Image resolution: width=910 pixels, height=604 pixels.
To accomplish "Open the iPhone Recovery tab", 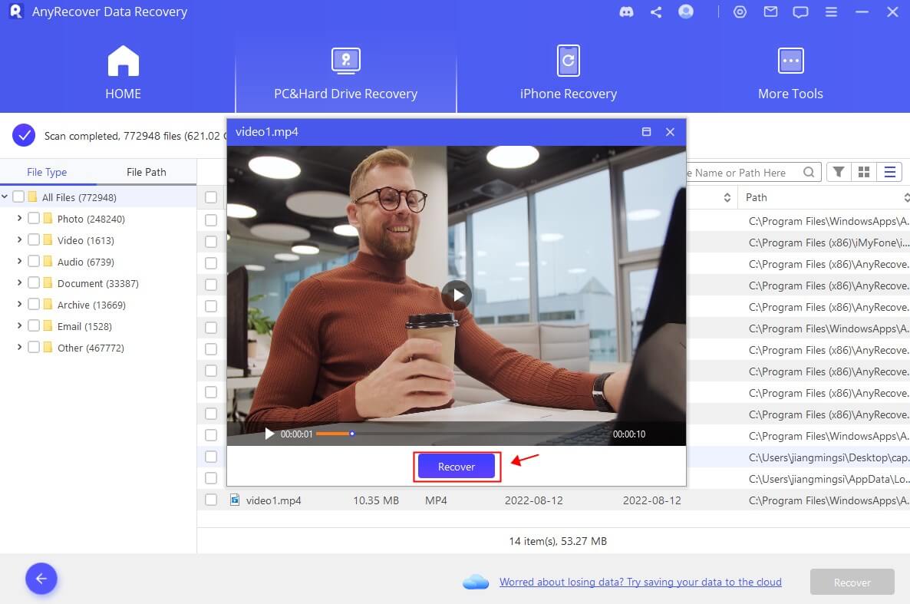I will tap(568, 73).
